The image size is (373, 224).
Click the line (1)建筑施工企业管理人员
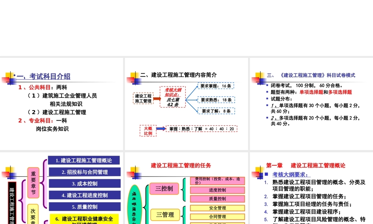pos(62,96)
